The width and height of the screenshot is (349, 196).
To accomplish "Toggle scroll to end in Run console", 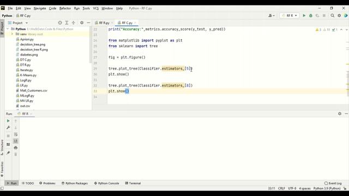I will click(16, 141).
